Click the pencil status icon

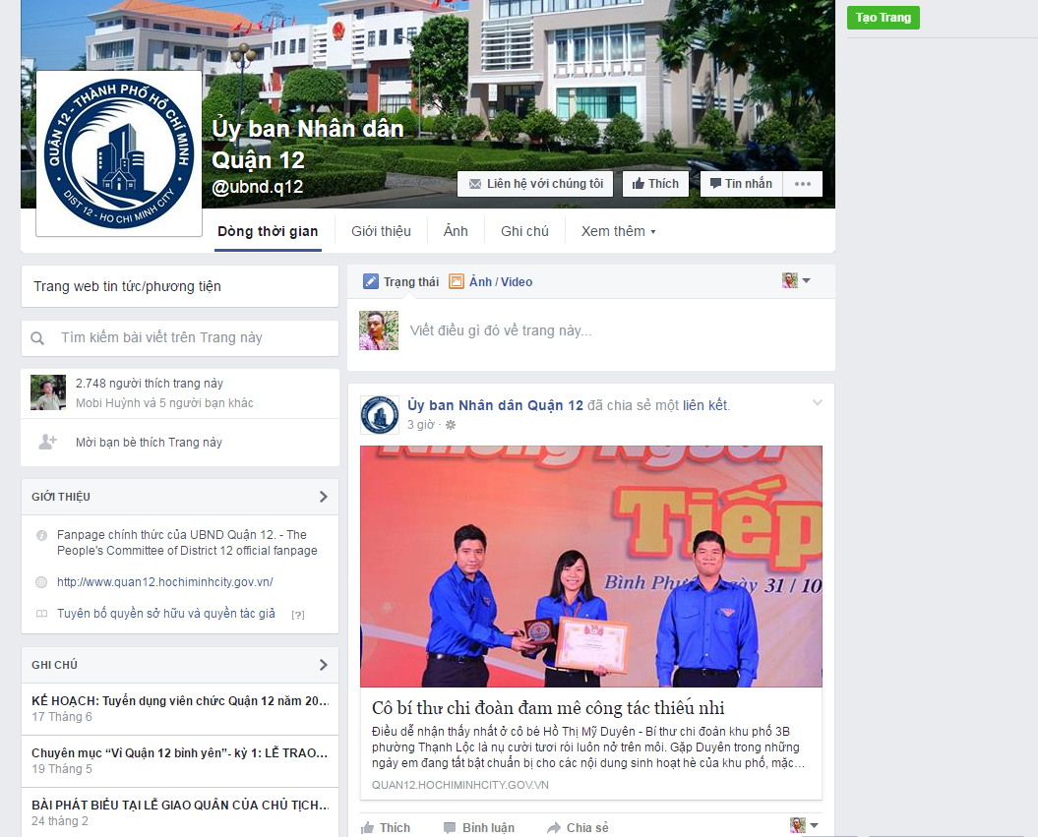[x=371, y=282]
